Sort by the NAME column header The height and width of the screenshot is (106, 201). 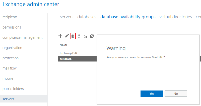coord(63,45)
